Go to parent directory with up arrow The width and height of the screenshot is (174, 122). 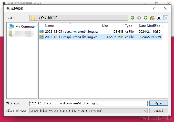coord(146,18)
